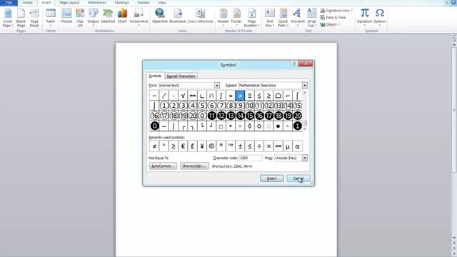Click the Shortcut Key... button
The height and width of the screenshot is (257, 457).
coord(194,166)
